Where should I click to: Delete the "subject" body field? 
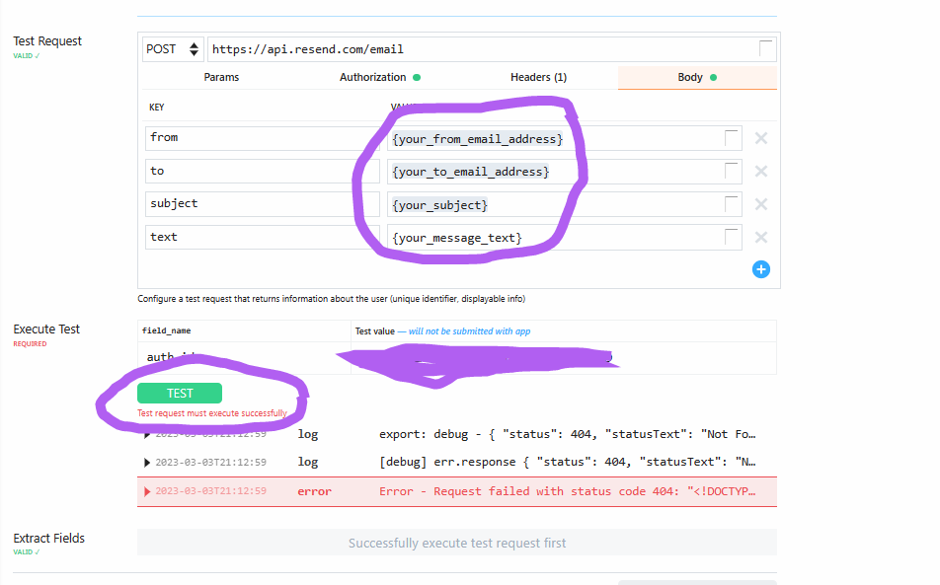click(x=760, y=203)
